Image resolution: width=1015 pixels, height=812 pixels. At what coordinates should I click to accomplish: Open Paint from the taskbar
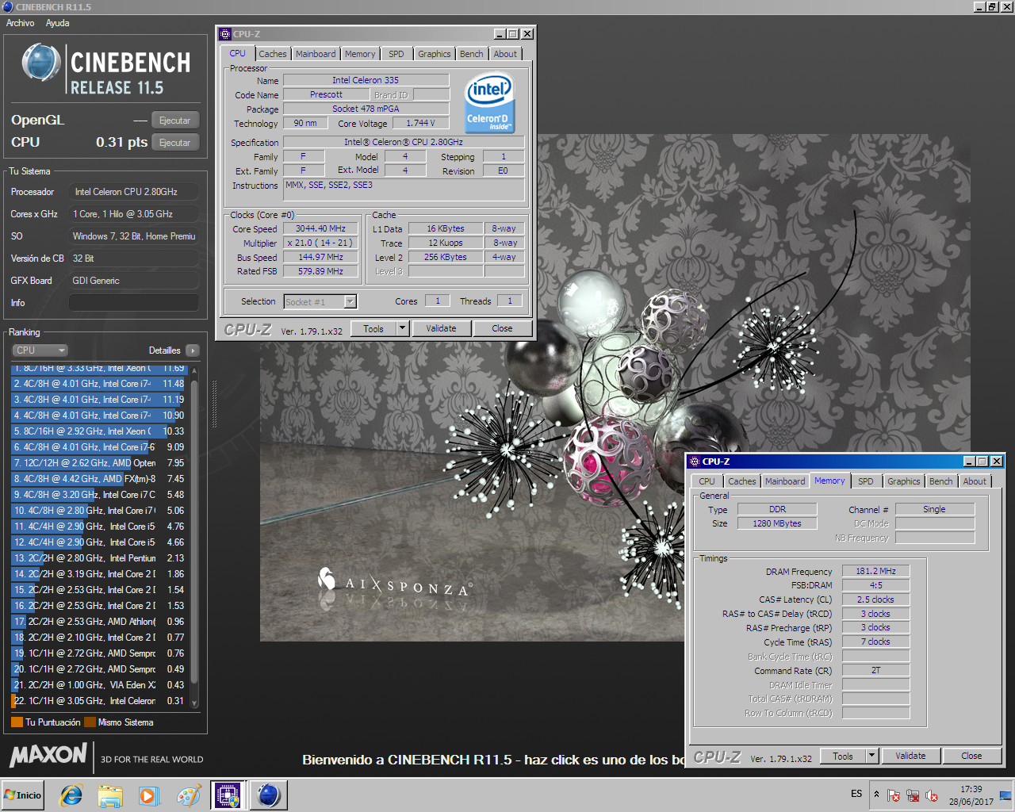point(188,795)
